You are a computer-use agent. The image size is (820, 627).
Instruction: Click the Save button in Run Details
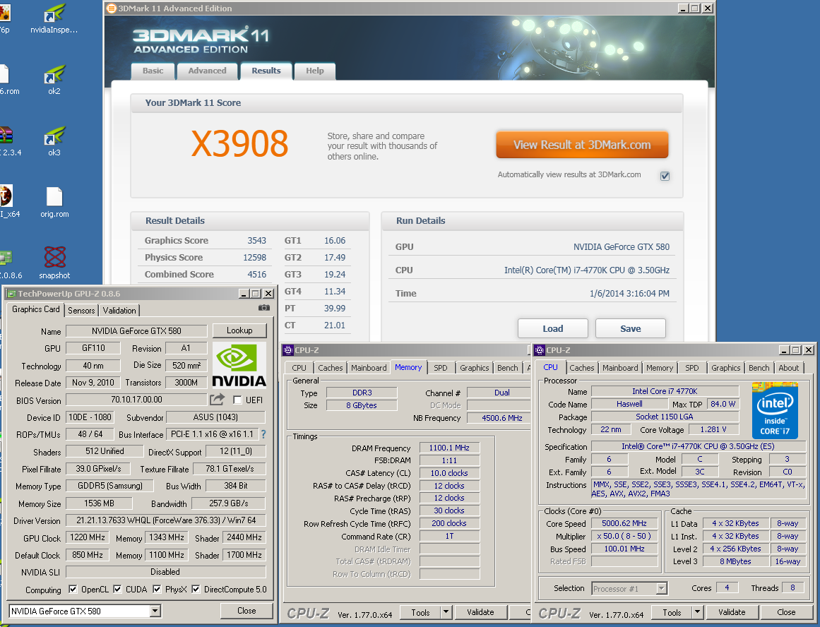(x=630, y=328)
